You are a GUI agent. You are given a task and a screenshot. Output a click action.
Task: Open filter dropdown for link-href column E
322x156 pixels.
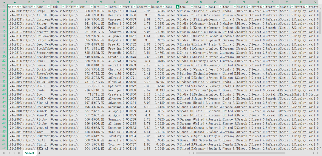78,7
